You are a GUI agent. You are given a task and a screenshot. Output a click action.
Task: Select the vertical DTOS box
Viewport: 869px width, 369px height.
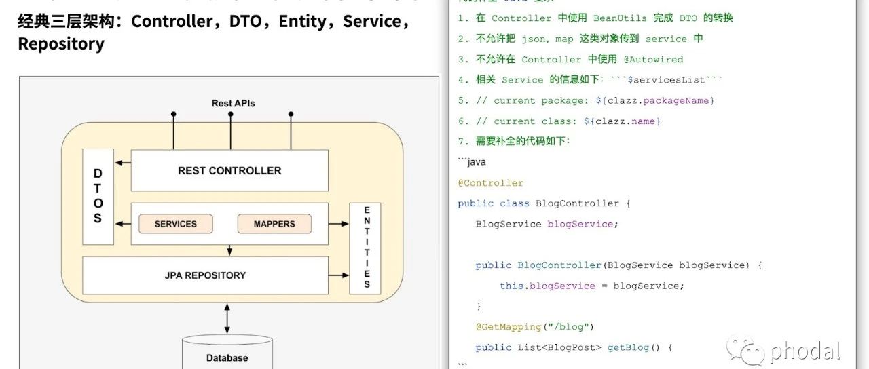click(x=98, y=197)
